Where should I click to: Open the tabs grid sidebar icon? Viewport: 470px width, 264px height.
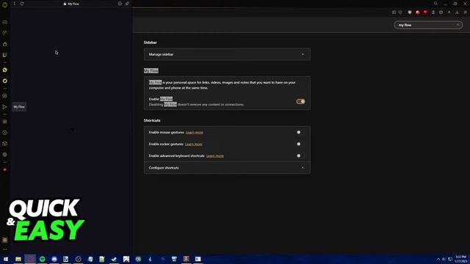pos(5,122)
